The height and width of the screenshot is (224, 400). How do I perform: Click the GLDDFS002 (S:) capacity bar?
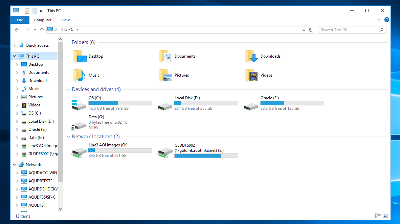pyautogui.click(x=206, y=156)
